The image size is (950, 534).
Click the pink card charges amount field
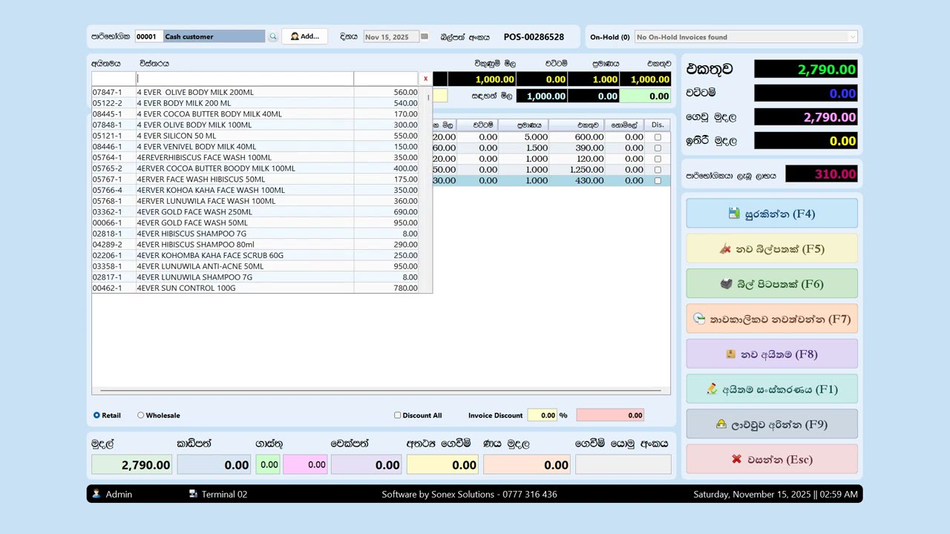pos(305,465)
